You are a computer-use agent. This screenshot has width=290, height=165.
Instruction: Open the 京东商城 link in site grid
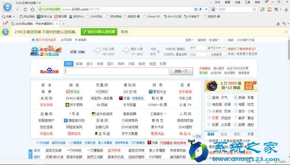185,91
